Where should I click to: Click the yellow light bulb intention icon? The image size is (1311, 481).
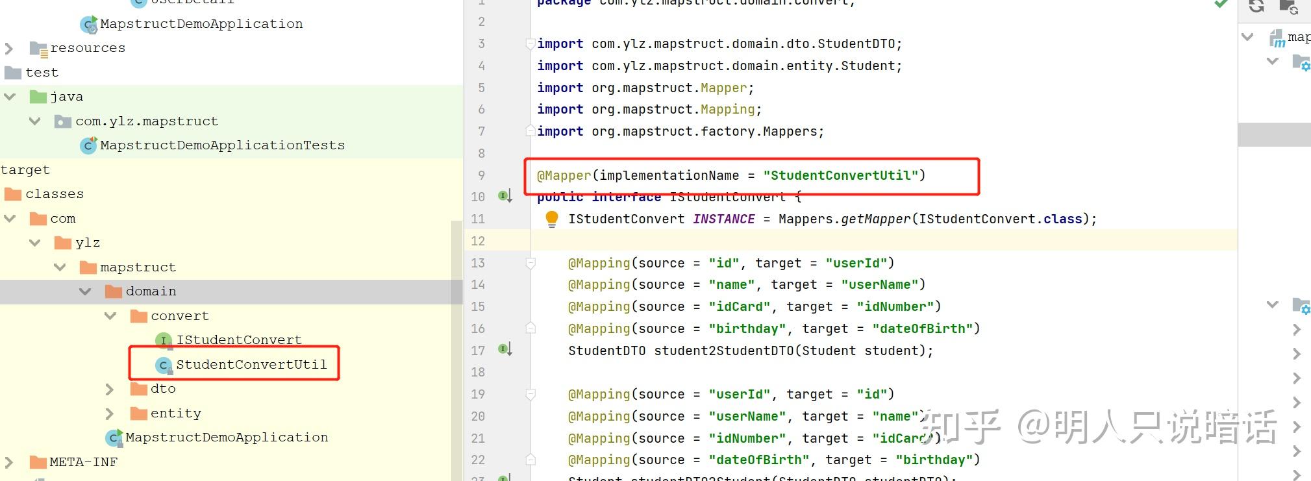(x=551, y=219)
